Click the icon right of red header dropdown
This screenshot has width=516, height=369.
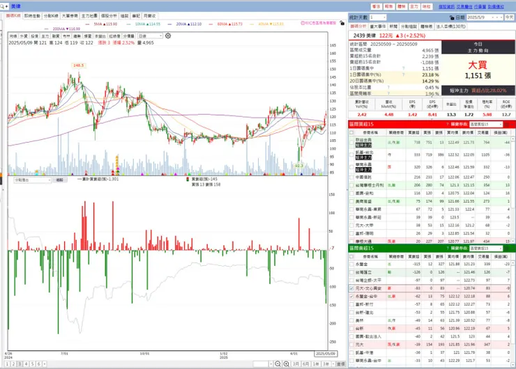(507, 124)
